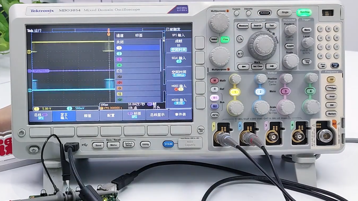Click the AFG button

(x=215, y=115)
